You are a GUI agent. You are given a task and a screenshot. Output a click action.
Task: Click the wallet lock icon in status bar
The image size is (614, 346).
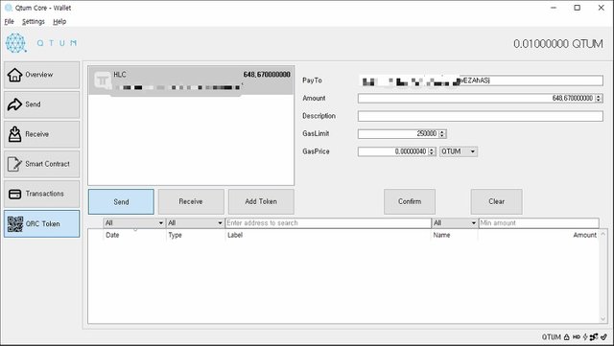coord(567,337)
